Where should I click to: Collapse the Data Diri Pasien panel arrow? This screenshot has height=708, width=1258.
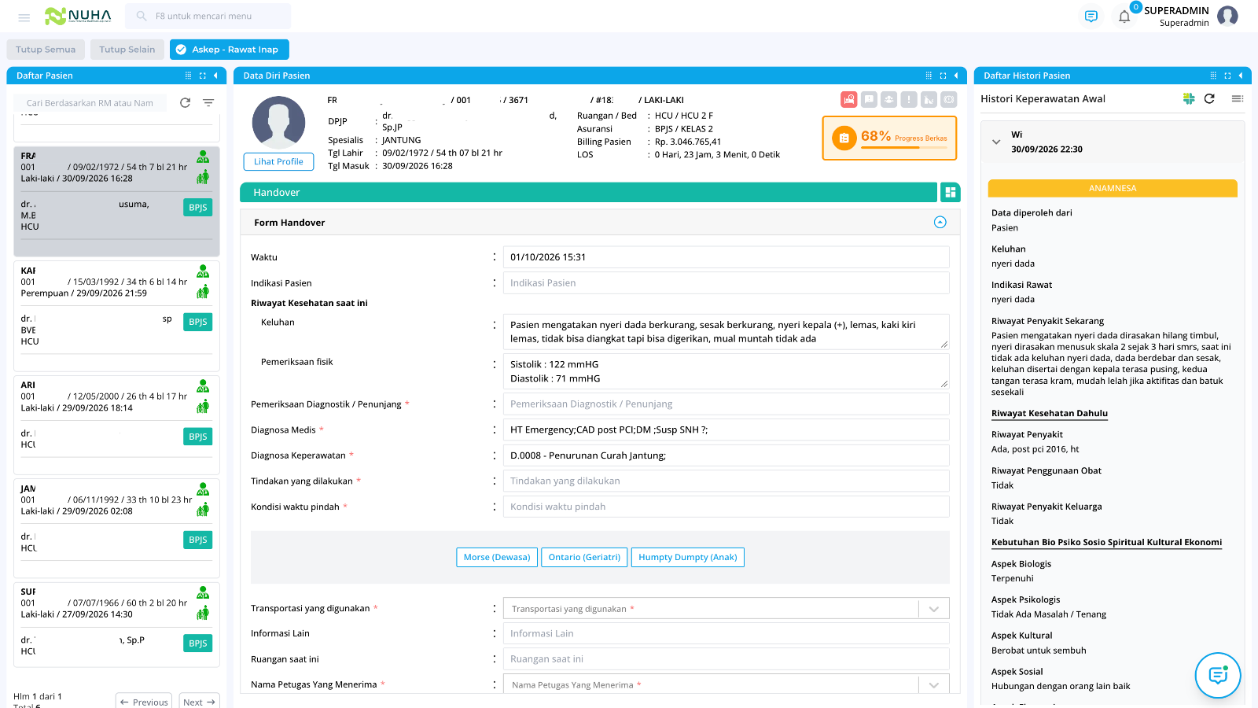[x=956, y=76]
